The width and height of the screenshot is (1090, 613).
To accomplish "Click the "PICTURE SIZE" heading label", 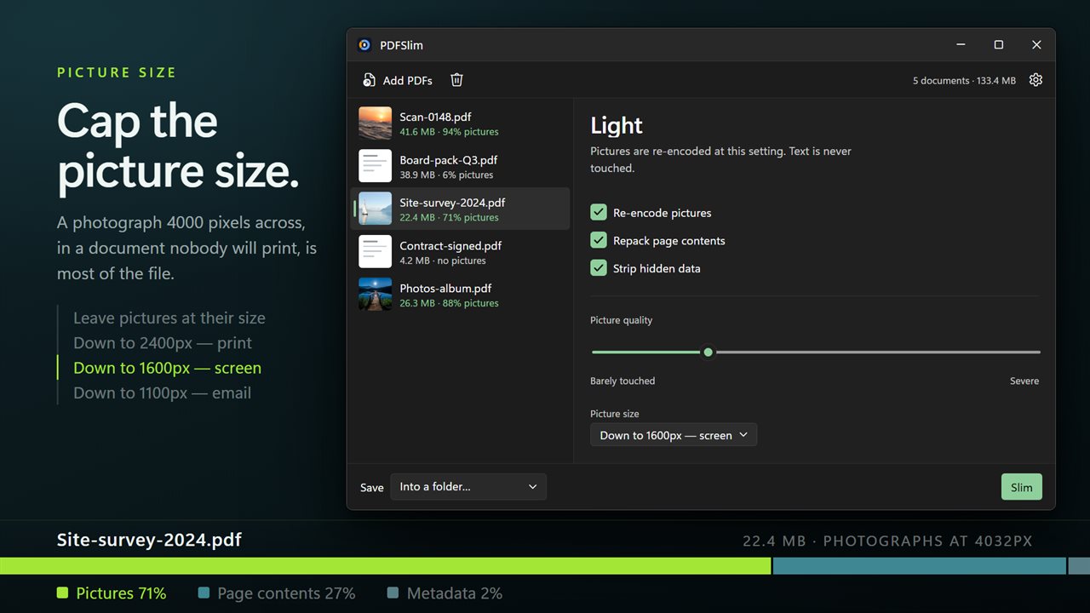I will (x=117, y=73).
